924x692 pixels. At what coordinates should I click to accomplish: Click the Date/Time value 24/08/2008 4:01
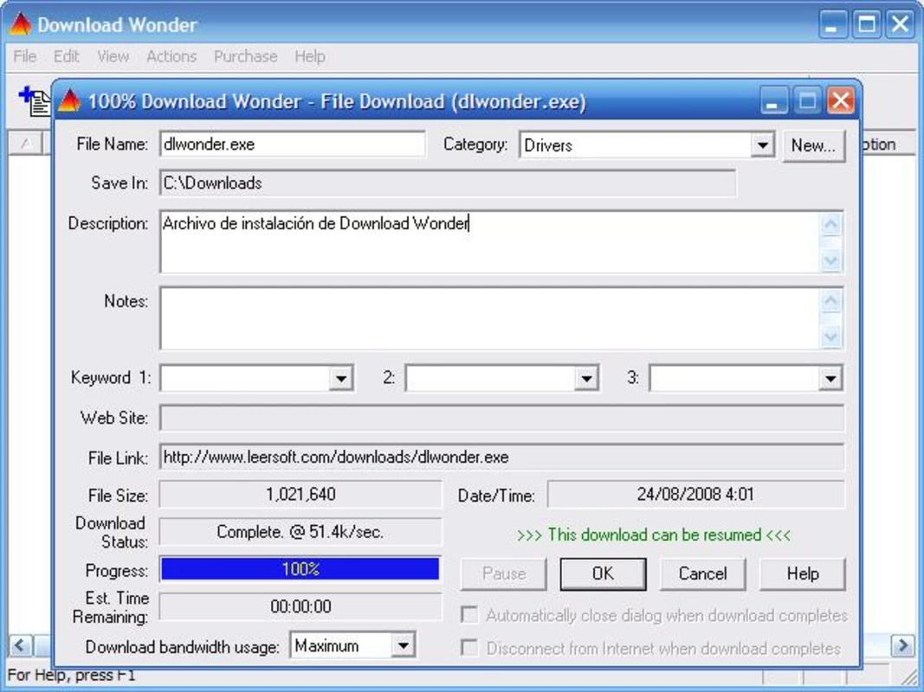695,494
